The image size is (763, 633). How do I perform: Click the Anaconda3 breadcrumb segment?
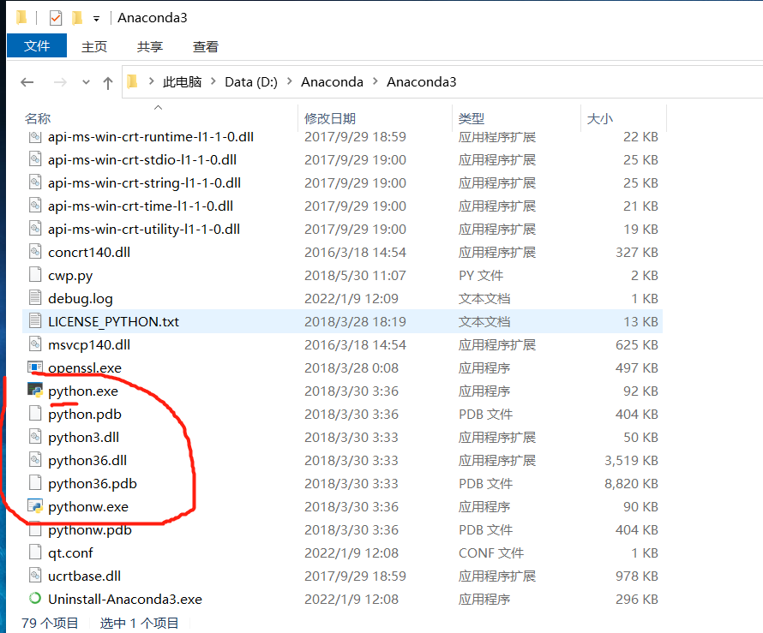[422, 81]
